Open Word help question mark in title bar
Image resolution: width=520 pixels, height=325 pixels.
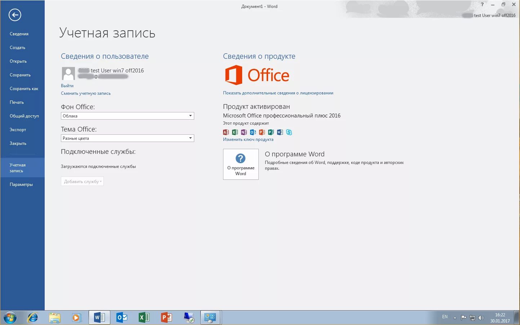click(x=482, y=5)
